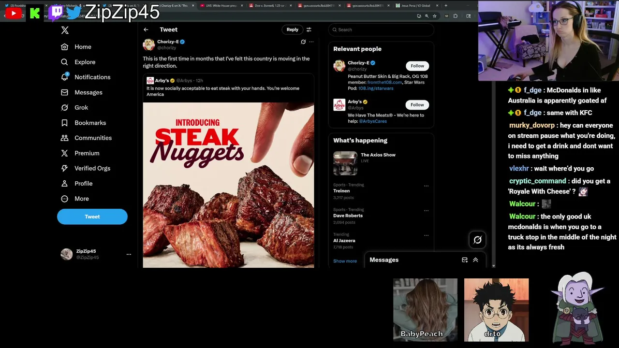
Task: Click the Communities people icon
Action: pos(64,138)
